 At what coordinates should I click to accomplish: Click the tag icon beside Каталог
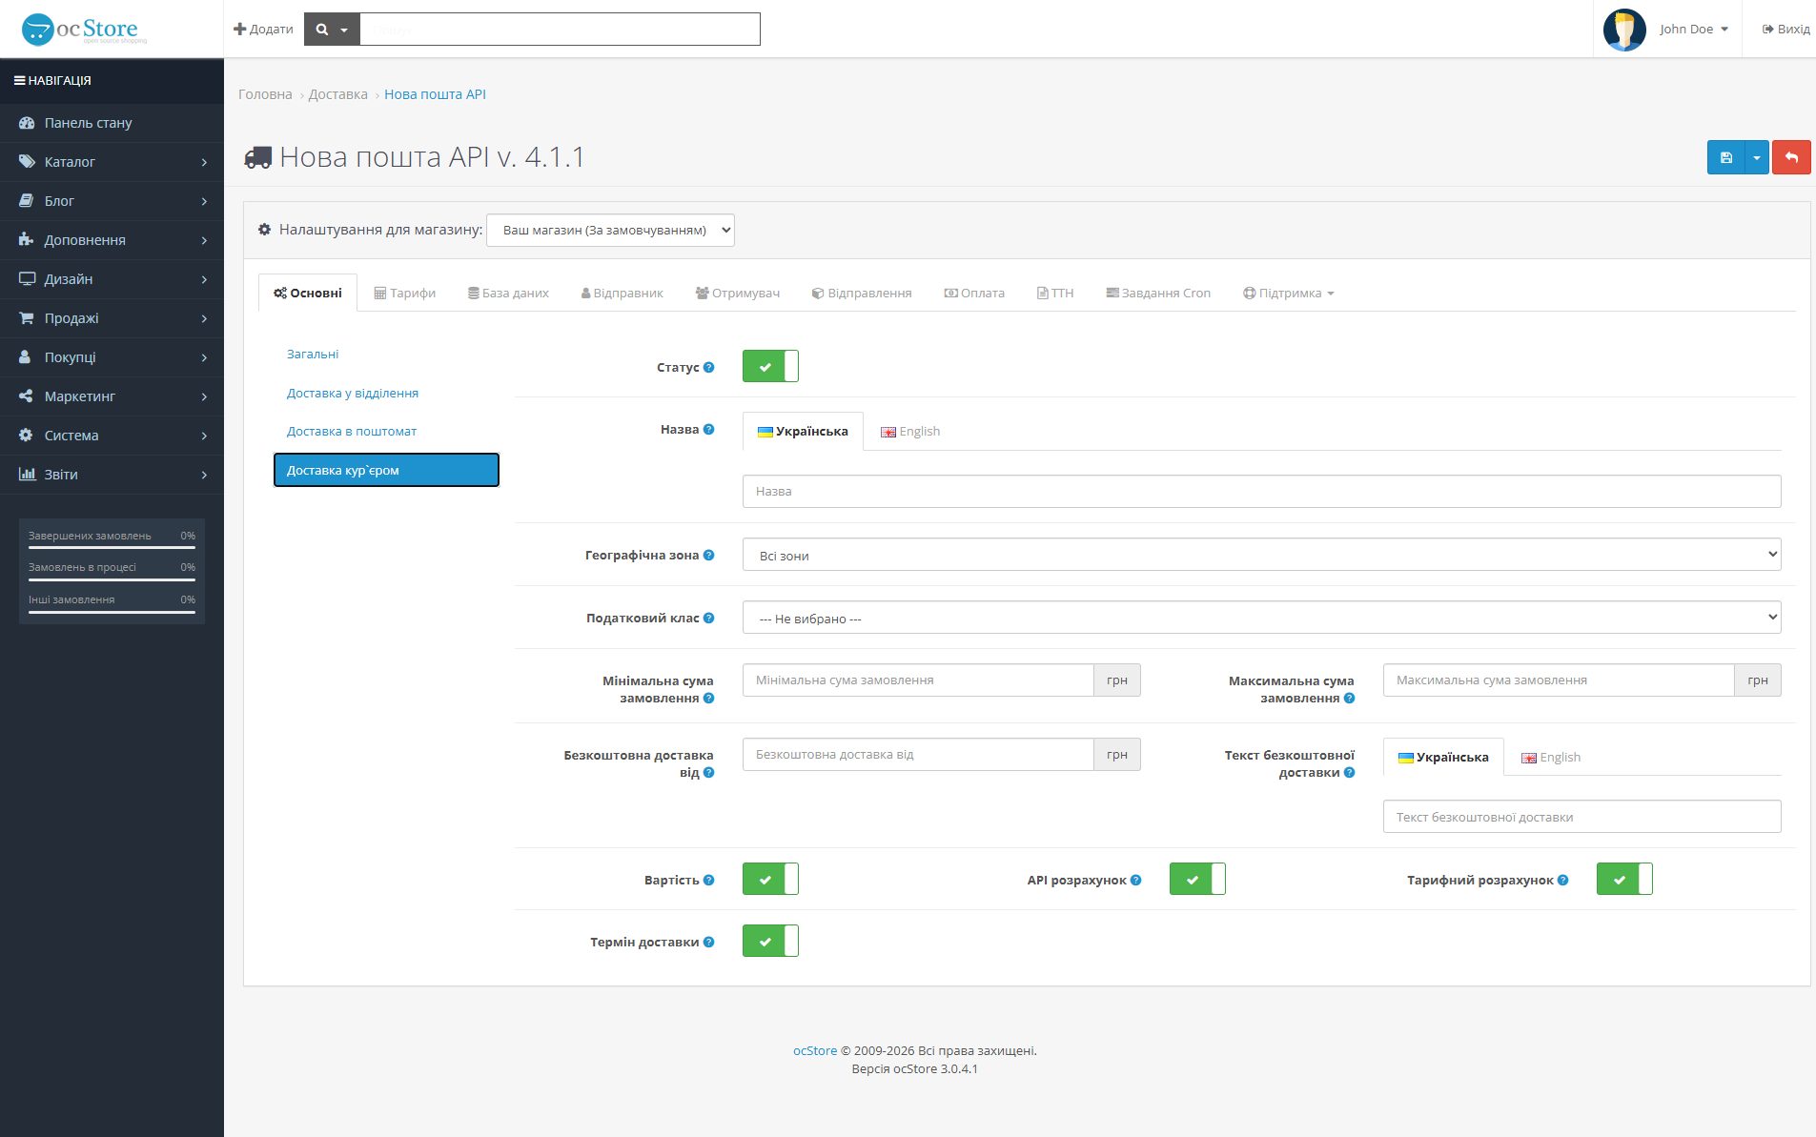click(x=27, y=162)
